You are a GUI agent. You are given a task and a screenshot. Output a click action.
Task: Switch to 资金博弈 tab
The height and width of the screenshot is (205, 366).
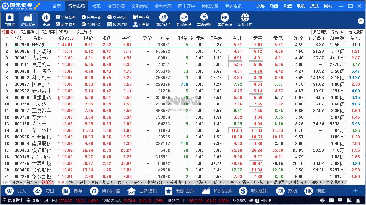[48, 32]
